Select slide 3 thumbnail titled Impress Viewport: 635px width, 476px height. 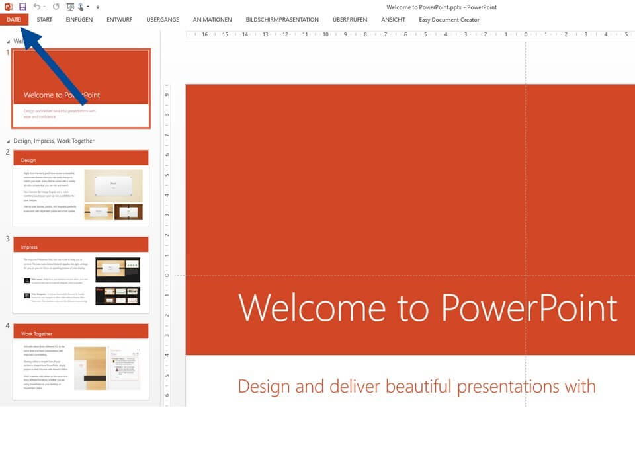(81, 275)
